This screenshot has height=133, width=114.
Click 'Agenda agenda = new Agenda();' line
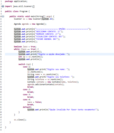tap(30, 24)
